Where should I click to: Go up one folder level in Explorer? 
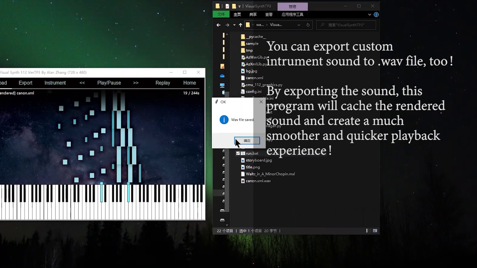[240, 25]
